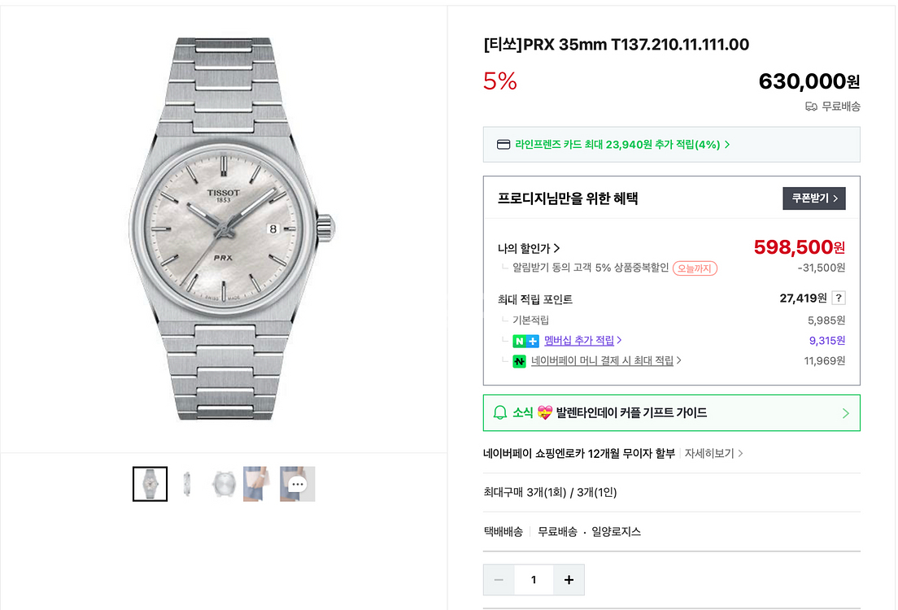The height and width of the screenshot is (610, 898).
Task: Click the credit card icon in the 라인프렌즈 banner
Action: [503, 145]
